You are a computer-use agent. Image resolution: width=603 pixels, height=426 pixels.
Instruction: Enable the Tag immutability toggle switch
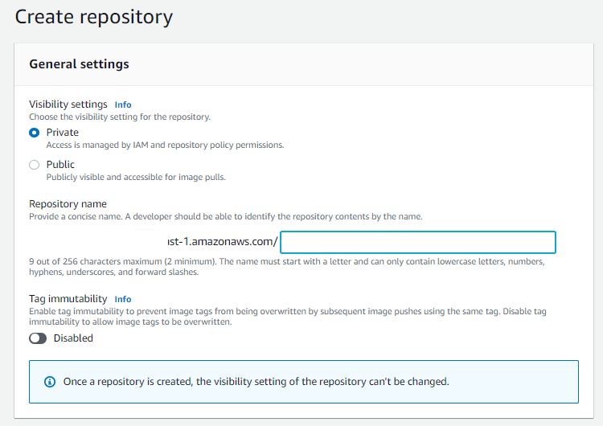click(x=38, y=338)
